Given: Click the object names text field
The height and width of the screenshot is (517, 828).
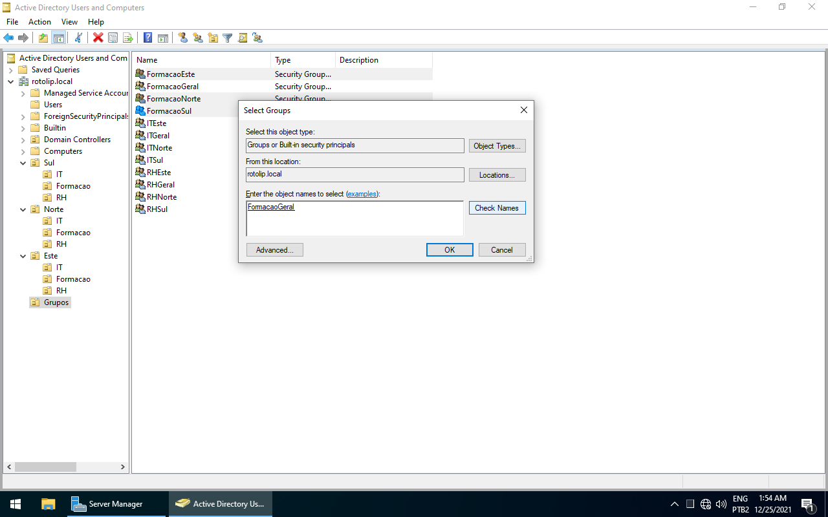Looking at the screenshot, I should pos(354,220).
